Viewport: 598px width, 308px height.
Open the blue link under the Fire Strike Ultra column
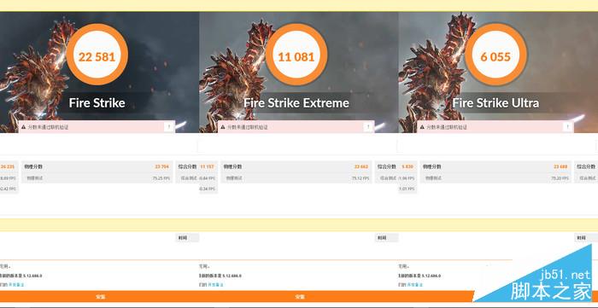coord(414,285)
